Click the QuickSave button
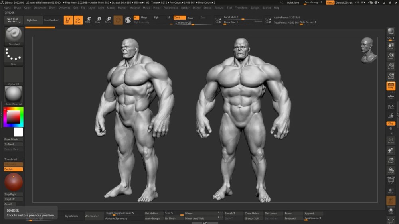This screenshot has width=399, height=224. (293, 2)
